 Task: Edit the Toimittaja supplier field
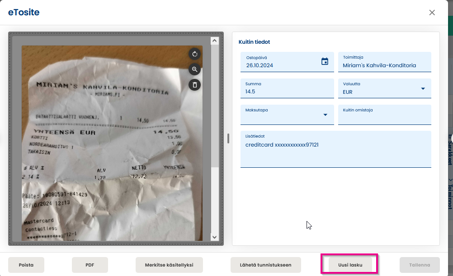pyautogui.click(x=385, y=62)
